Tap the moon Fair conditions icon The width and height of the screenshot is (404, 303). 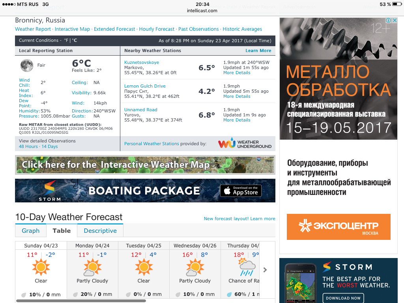pos(26,65)
